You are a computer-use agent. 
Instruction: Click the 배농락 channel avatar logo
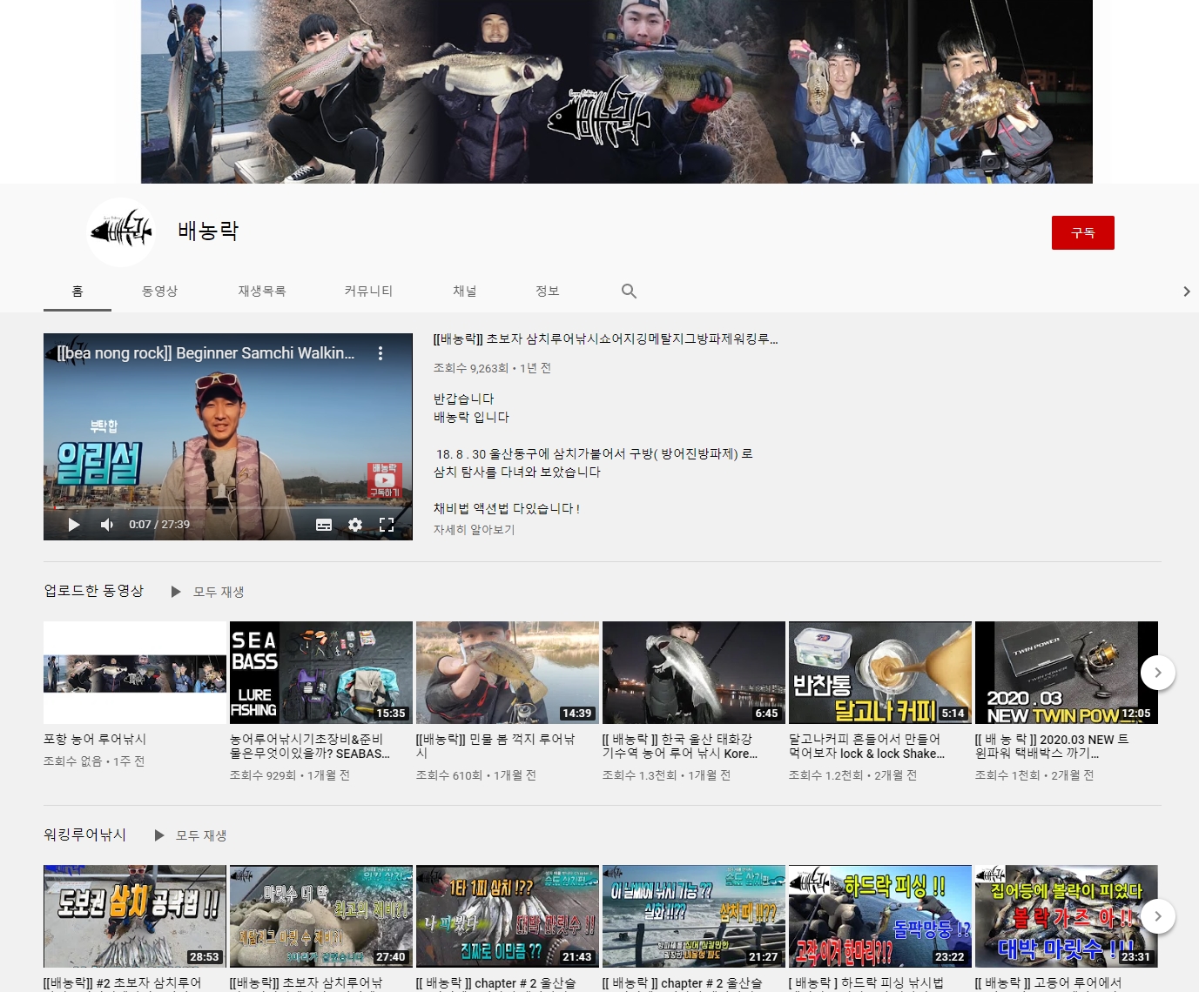click(x=121, y=231)
